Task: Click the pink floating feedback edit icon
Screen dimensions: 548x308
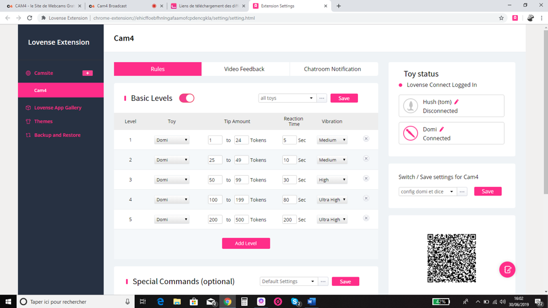Action: tap(507, 270)
